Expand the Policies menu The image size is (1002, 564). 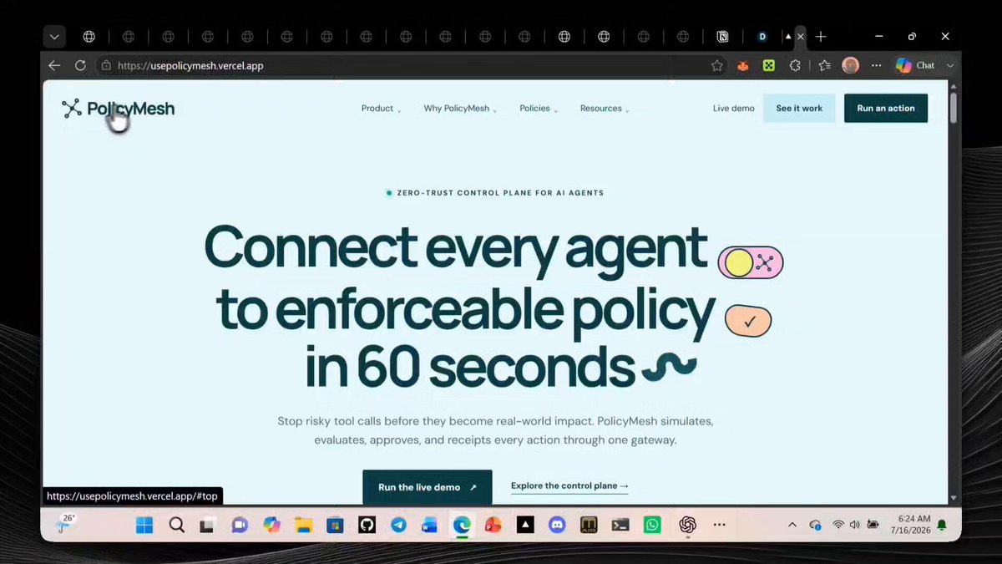539,109
